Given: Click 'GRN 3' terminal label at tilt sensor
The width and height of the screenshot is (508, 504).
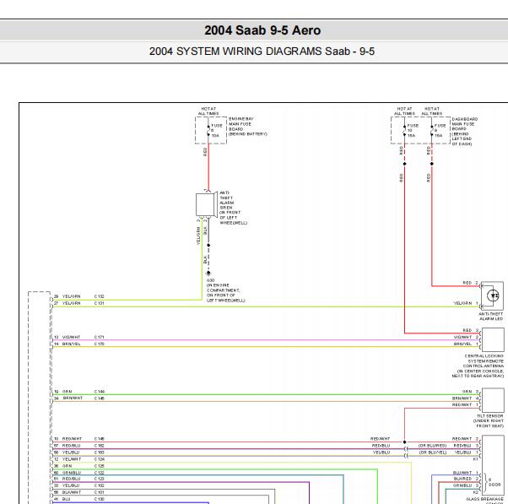Looking at the screenshot, I should click(470, 392).
